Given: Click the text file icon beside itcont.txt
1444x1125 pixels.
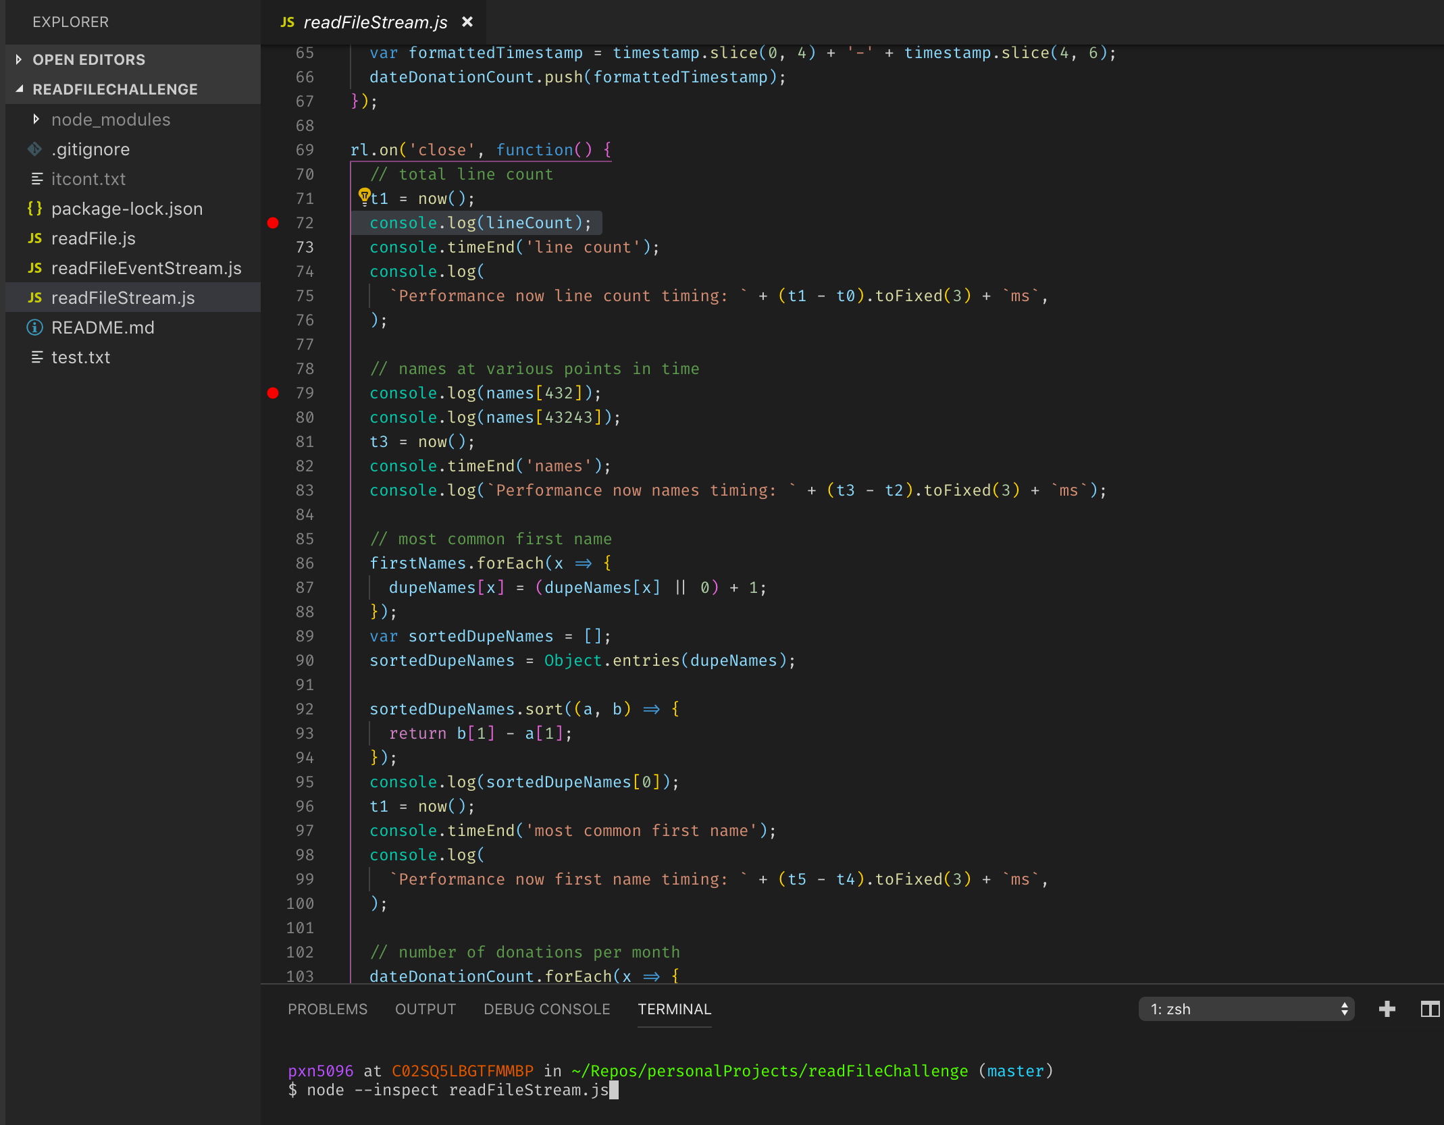Looking at the screenshot, I should (x=36, y=179).
